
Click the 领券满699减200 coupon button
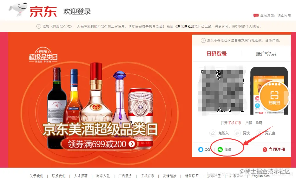(100, 144)
